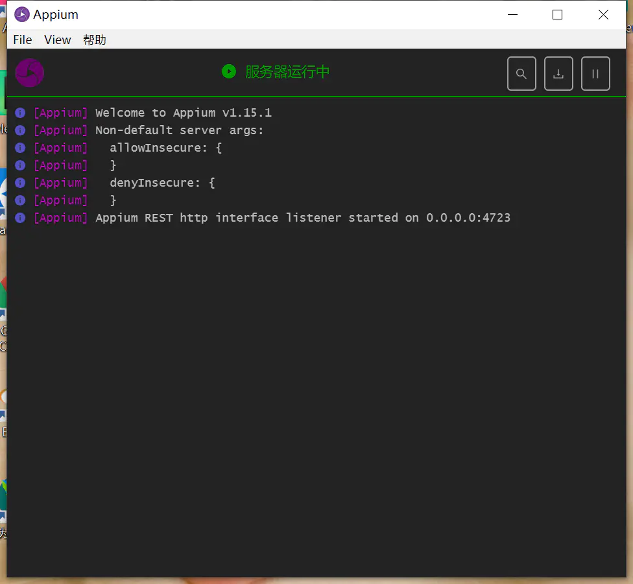Select the log text Welcome to Appium v1.15.1

point(184,113)
